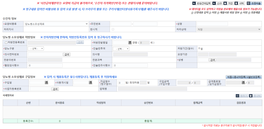Click the 문서종류 column header
This screenshot has height=129, width=264.
click(60, 103)
